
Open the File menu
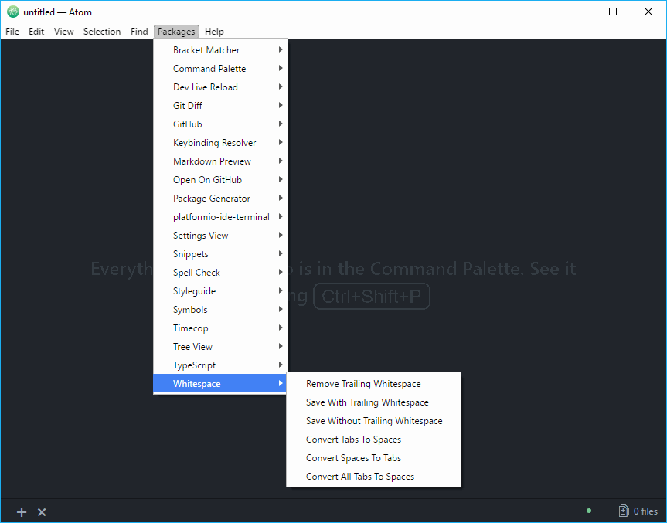pyautogui.click(x=12, y=32)
